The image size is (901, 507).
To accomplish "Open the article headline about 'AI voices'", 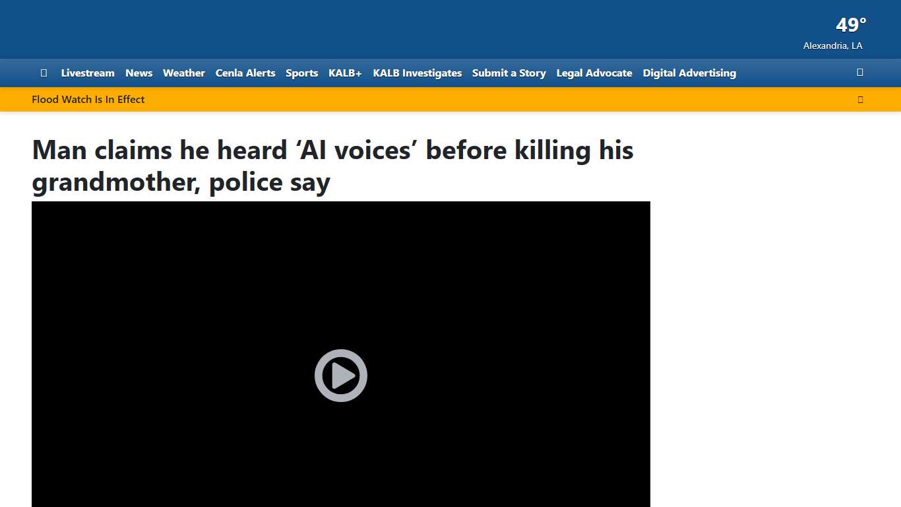I will point(332,165).
